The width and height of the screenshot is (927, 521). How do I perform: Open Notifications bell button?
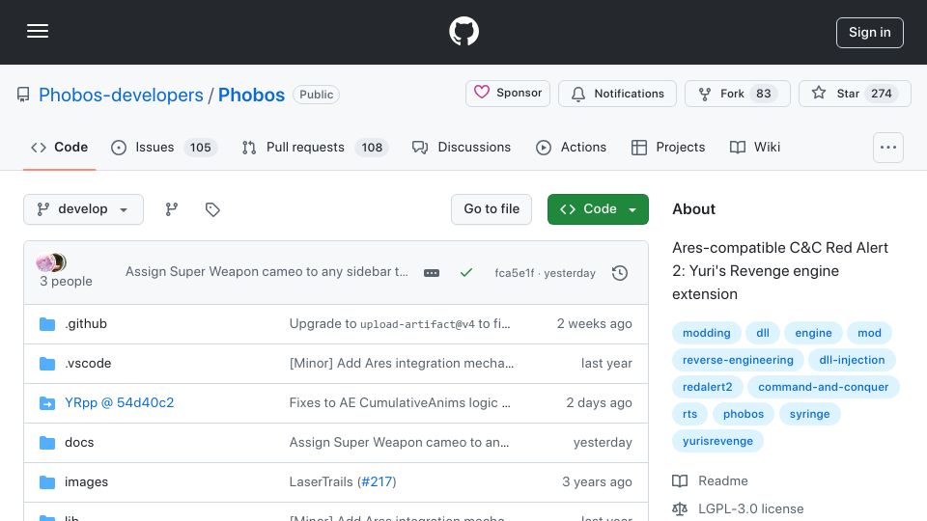pos(617,94)
